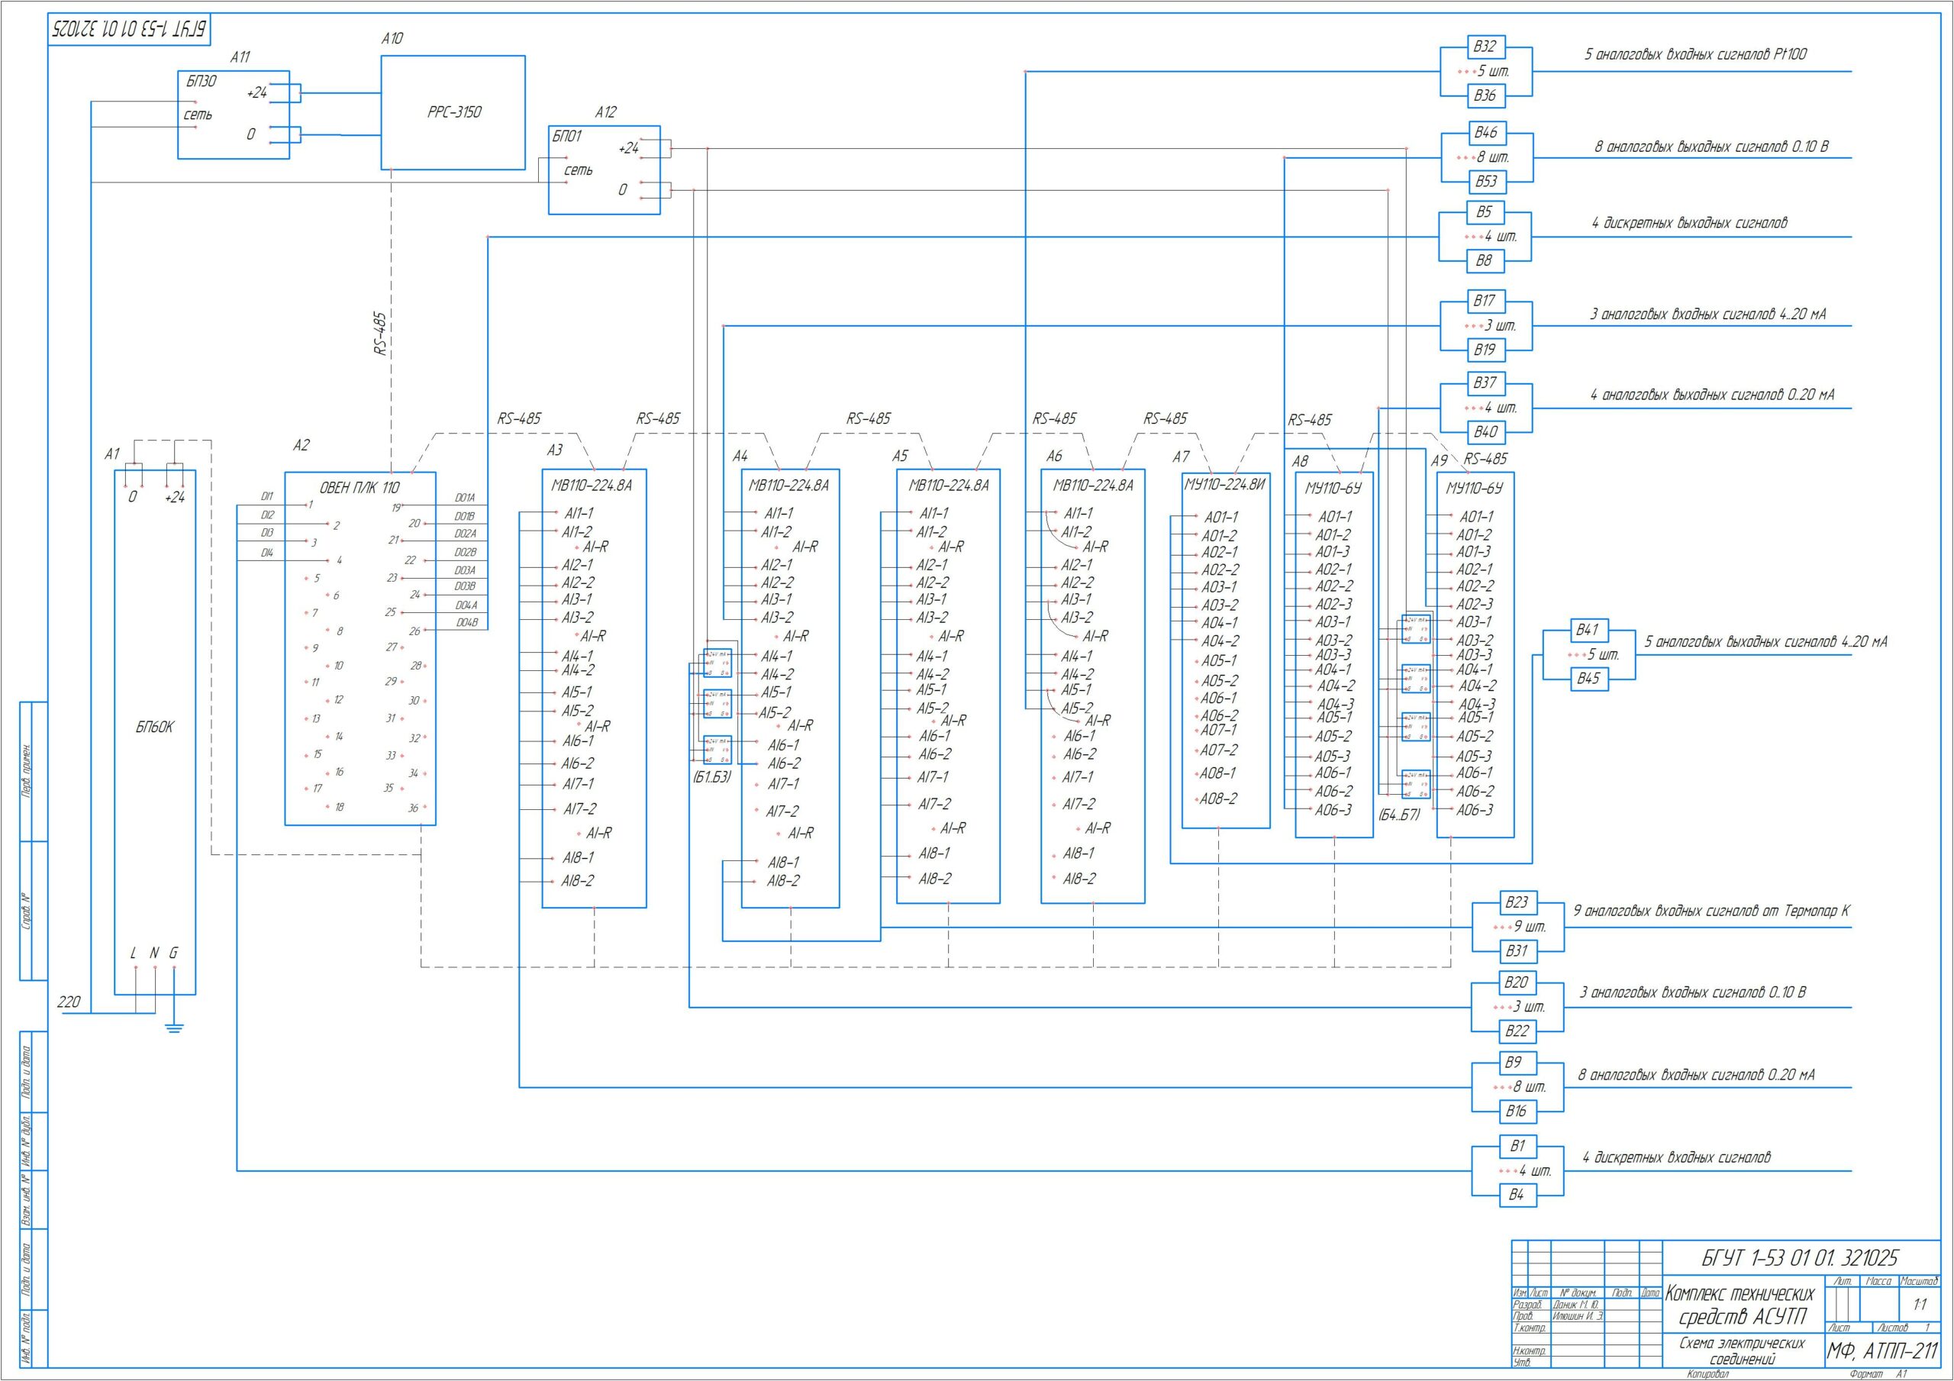Click text '9 аналоговых входных сигналов от Термопар К'
The height and width of the screenshot is (1381, 1954).
(x=1711, y=911)
